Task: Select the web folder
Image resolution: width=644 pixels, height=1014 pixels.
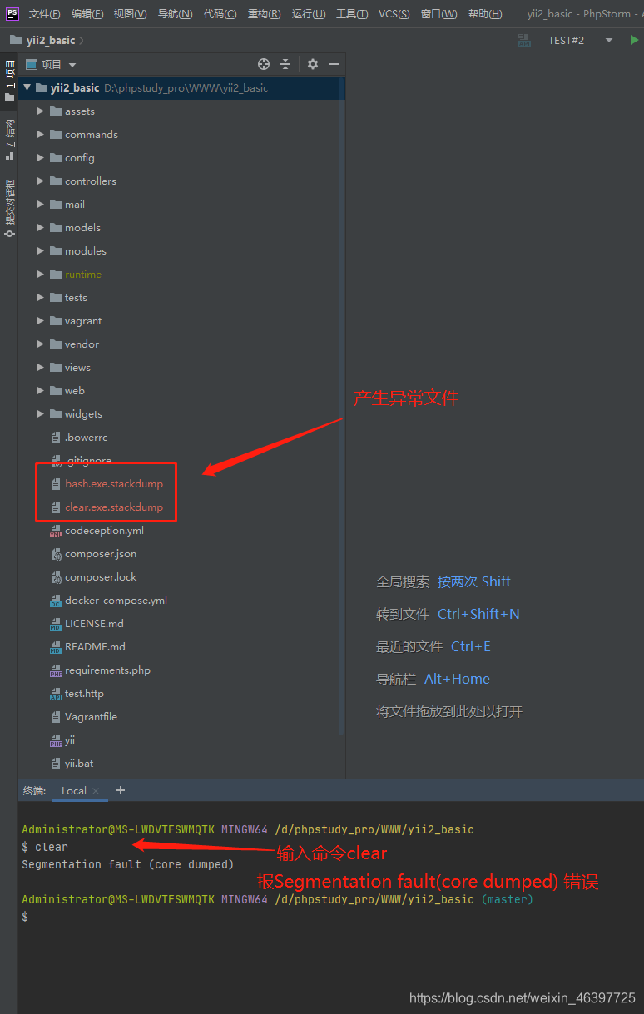Action: pyautogui.click(x=75, y=390)
